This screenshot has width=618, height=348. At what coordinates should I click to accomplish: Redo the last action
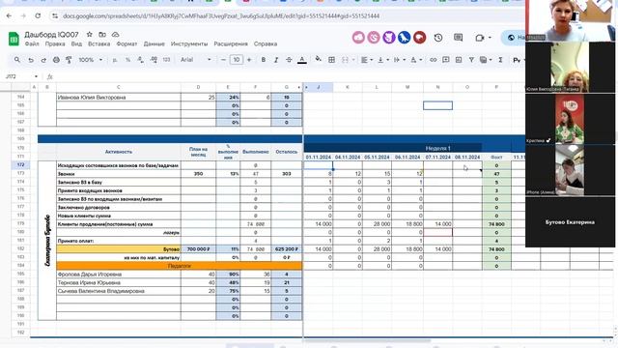[43, 60]
